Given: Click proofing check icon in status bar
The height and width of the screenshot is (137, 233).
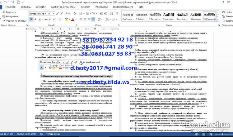Looking at the screenshot, I should click(x=42, y=134).
